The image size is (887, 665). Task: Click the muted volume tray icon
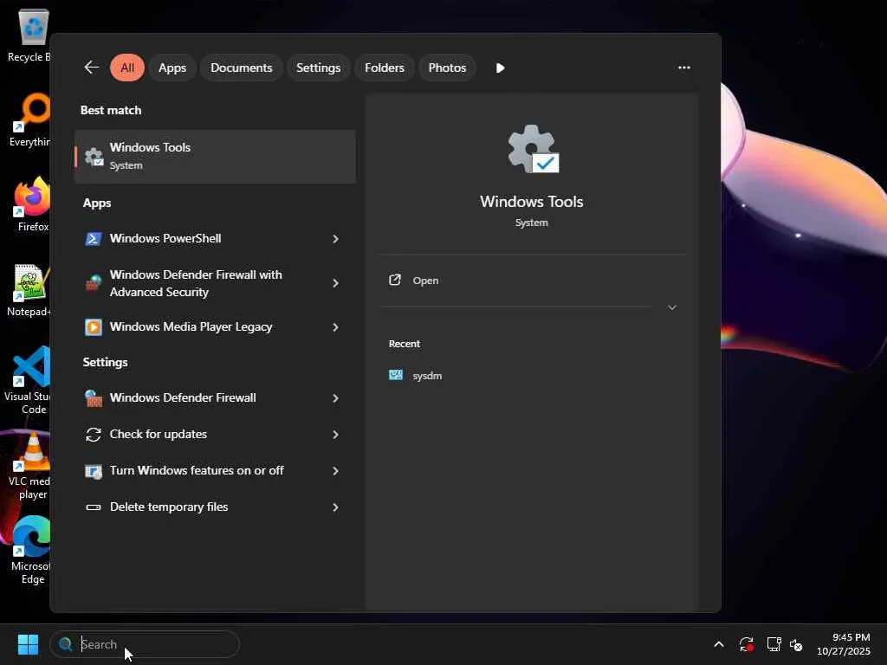pos(796,644)
